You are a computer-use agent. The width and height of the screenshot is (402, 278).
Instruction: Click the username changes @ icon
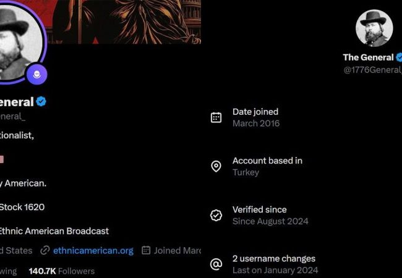[x=216, y=264]
